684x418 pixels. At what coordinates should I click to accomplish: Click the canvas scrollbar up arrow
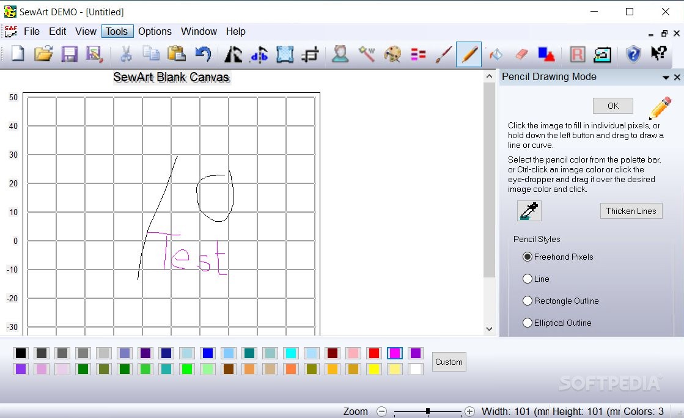[x=489, y=77]
